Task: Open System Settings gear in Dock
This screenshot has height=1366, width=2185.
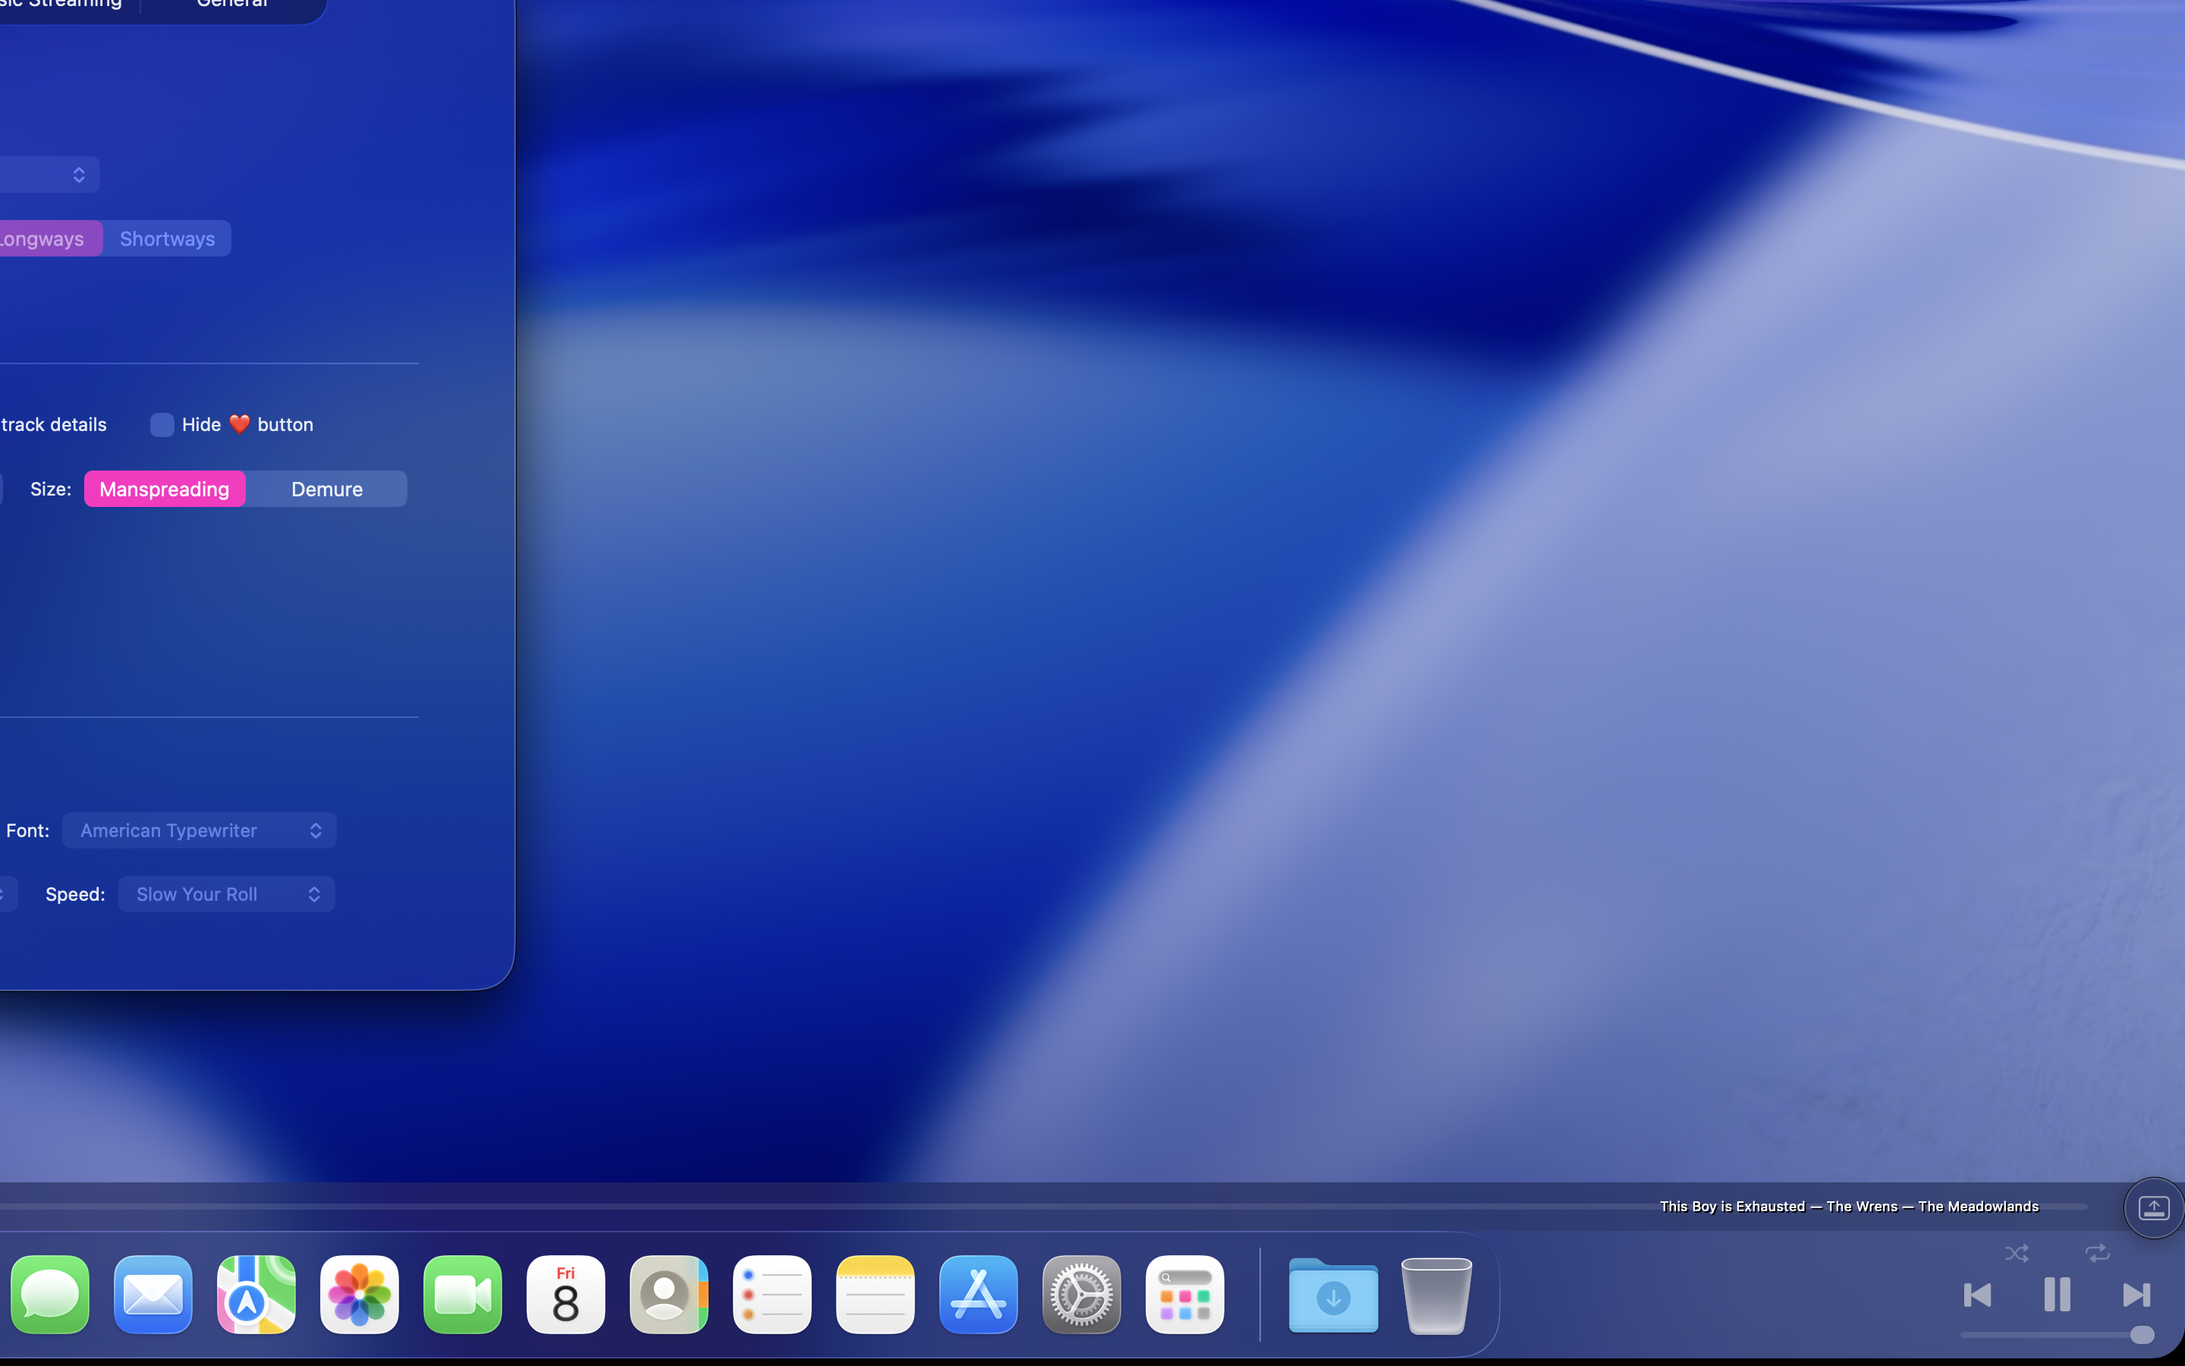Action: click(x=1082, y=1295)
